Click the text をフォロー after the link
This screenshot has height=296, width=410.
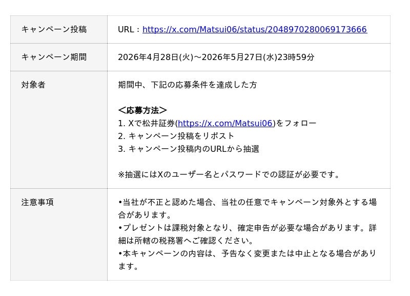pos(296,123)
